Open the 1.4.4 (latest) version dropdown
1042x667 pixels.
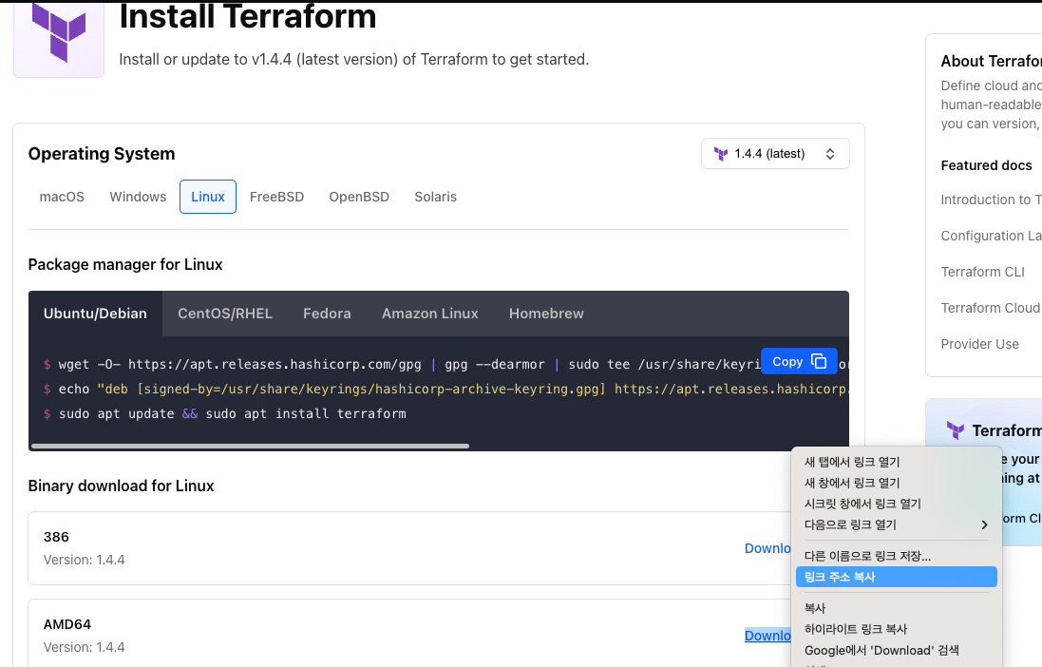click(775, 154)
